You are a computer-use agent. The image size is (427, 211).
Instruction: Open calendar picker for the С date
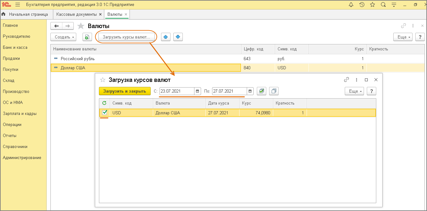[198, 91]
